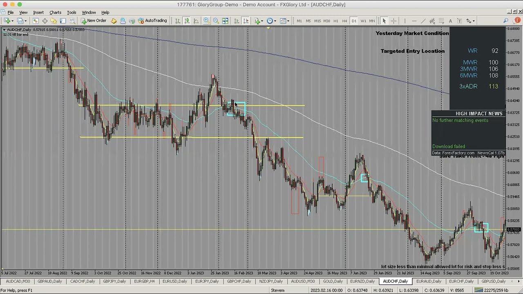The width and height of the screenshot is (523, 294).
Task: Zoom out of the chart
Action: click(216, 21)
